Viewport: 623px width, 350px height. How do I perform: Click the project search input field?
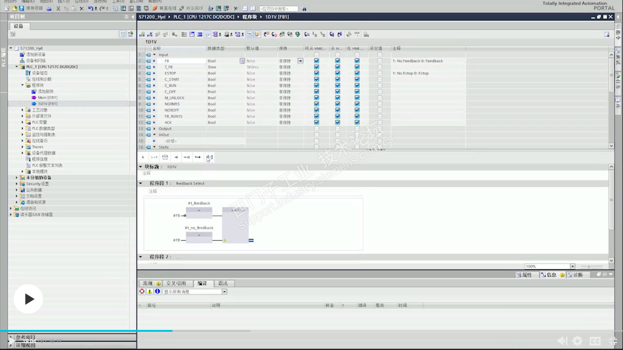click(279, 9)
